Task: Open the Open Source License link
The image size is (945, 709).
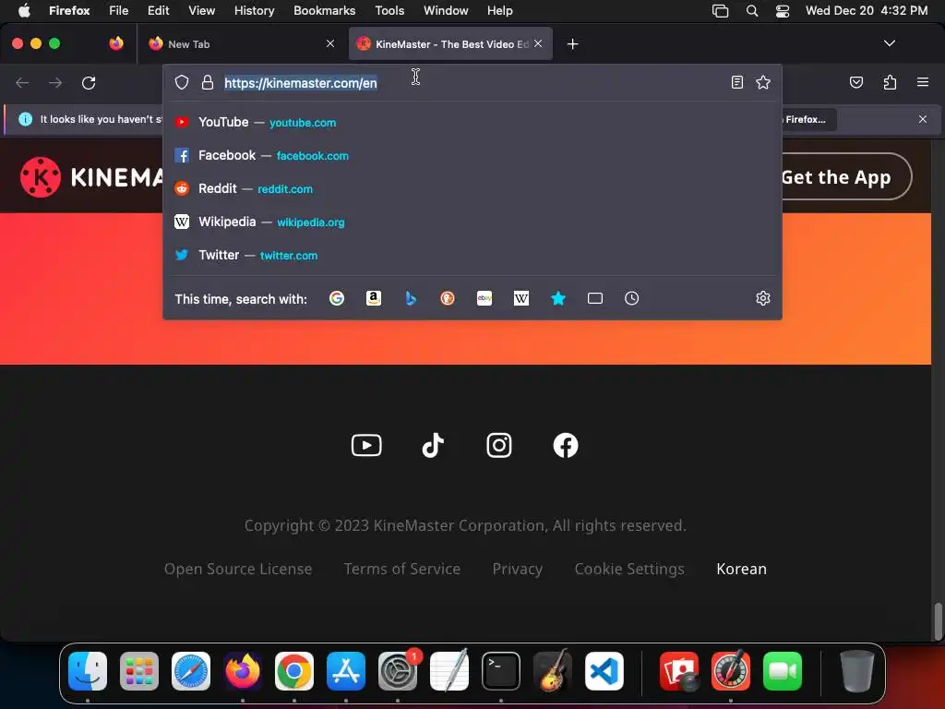Action: (x=238, y=569)
